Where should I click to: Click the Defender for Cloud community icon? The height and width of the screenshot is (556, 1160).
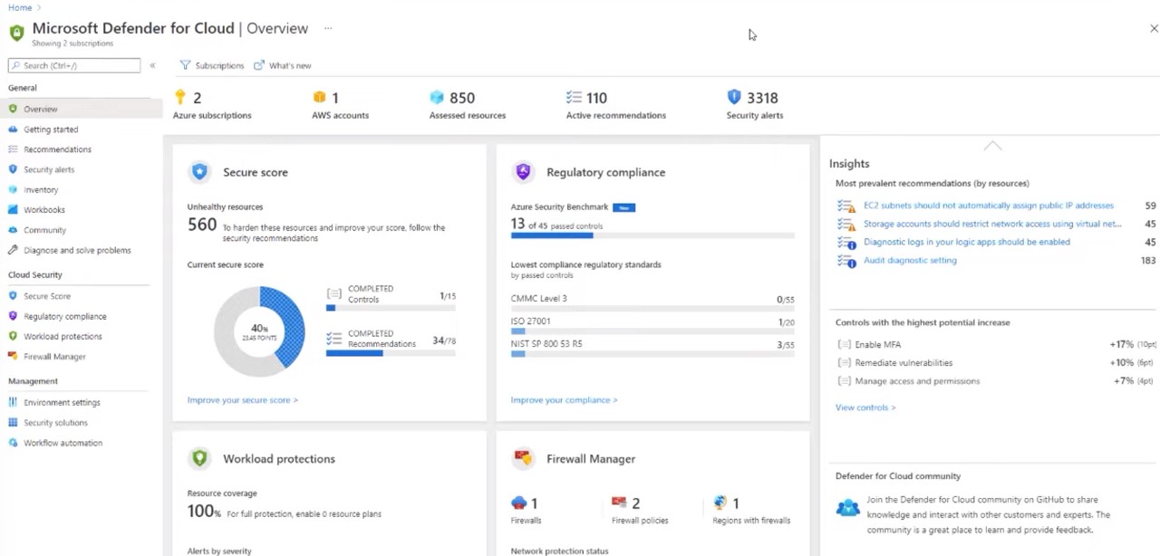pos(847,508)
